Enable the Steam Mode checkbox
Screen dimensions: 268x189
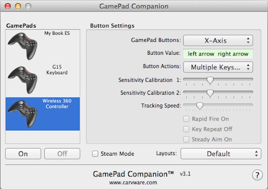point(95,153)
